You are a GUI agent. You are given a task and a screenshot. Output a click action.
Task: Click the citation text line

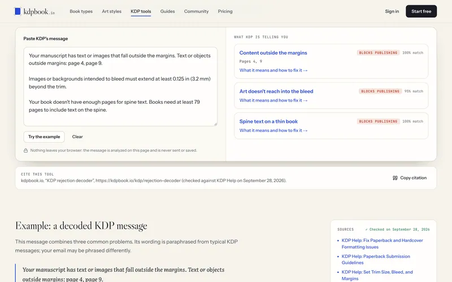tap(153, 180)
